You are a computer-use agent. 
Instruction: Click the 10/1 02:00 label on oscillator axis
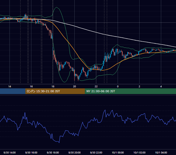140,152
